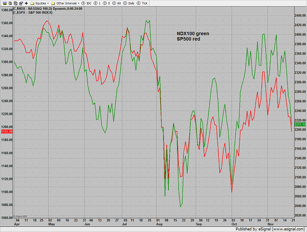Click the Other Intervals folder icon
This screenshot has width=307, height=232.
click(53, 3)
